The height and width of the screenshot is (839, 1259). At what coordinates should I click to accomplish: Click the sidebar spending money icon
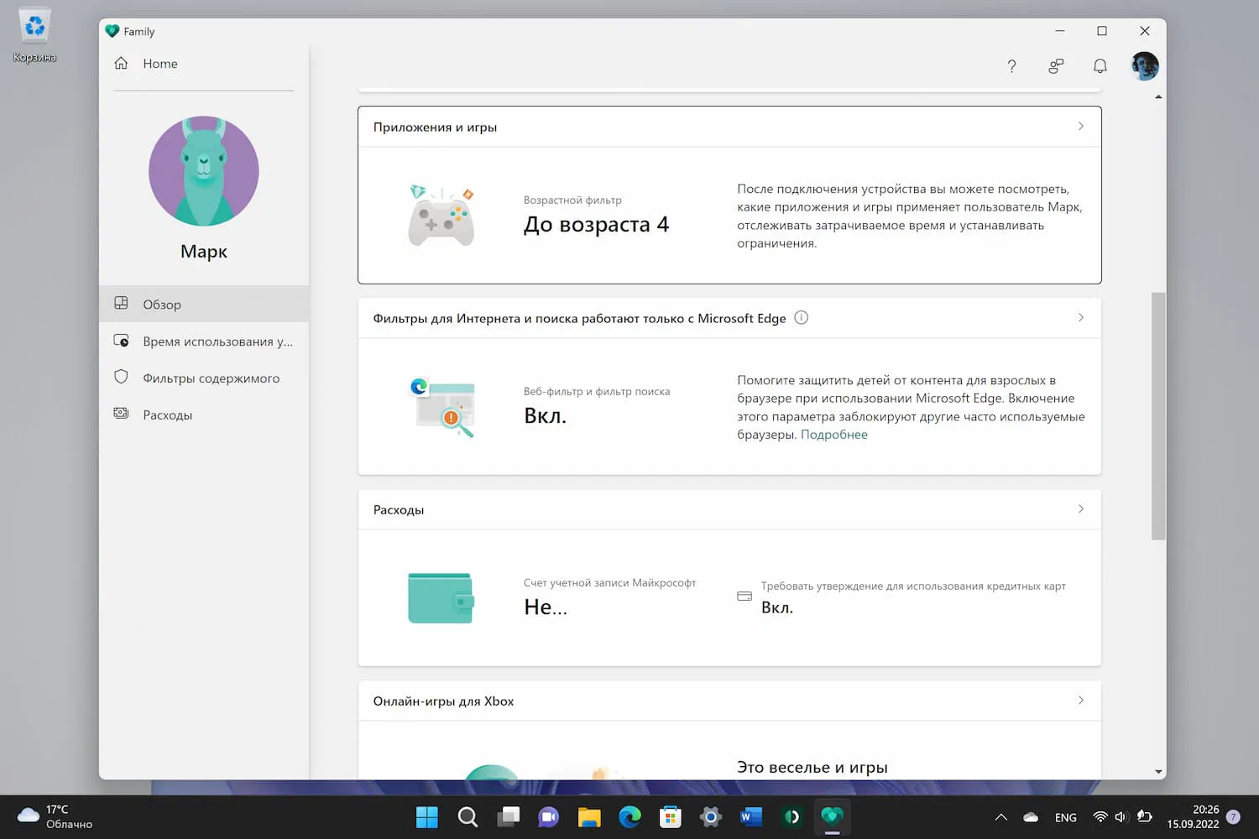click(121, 414)
